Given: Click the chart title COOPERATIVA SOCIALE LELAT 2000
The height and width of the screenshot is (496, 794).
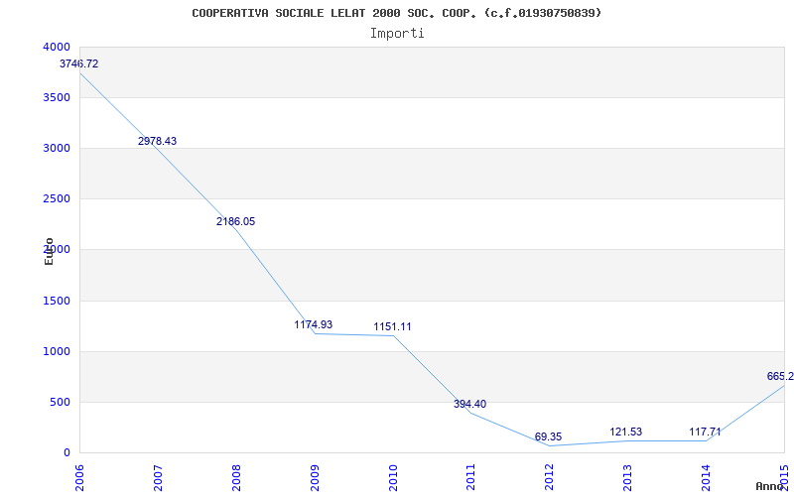Looking at the screenshot, I should [x=396, y=13].
